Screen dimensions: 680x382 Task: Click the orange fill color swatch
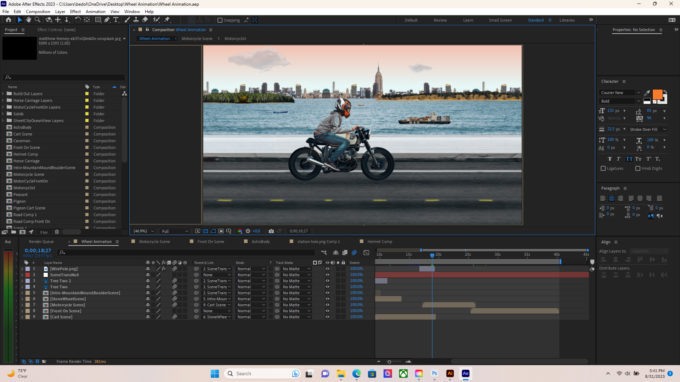657,94
